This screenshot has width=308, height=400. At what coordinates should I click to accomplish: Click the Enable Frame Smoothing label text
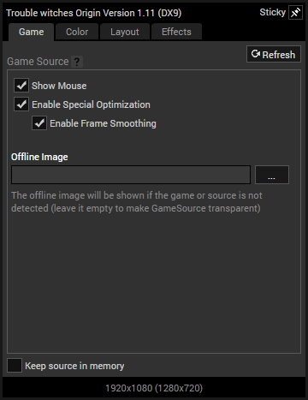click(x=103, y=123)
